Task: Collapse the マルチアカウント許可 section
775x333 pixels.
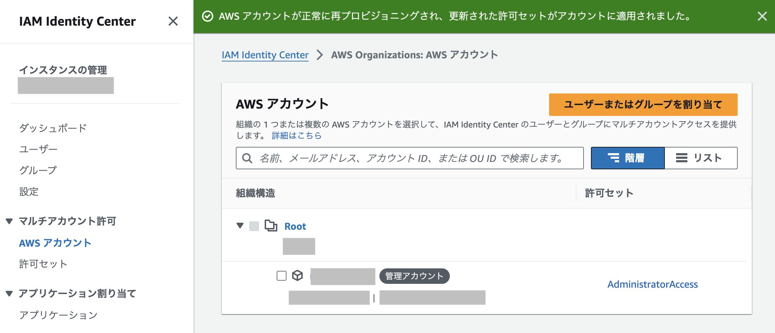Action: [9, 221]
